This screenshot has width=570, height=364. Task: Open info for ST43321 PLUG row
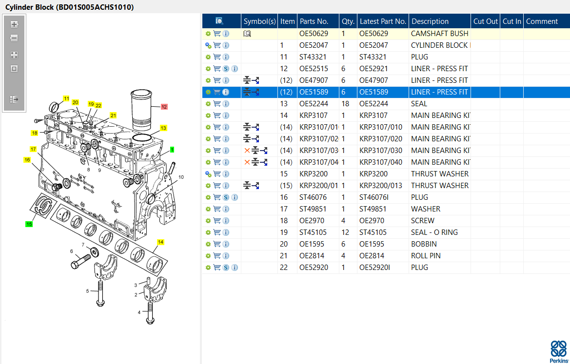(x=226, y=57)
